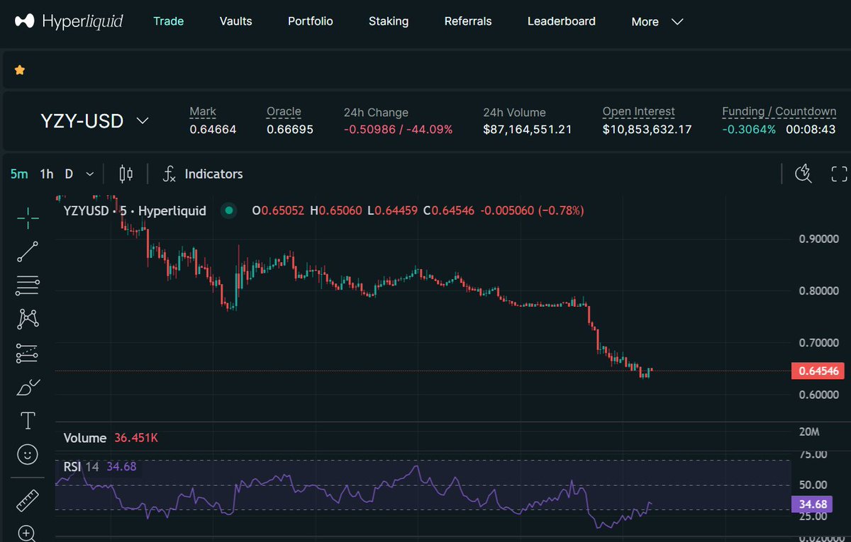Click the Mark price label

tap(203, 112)
